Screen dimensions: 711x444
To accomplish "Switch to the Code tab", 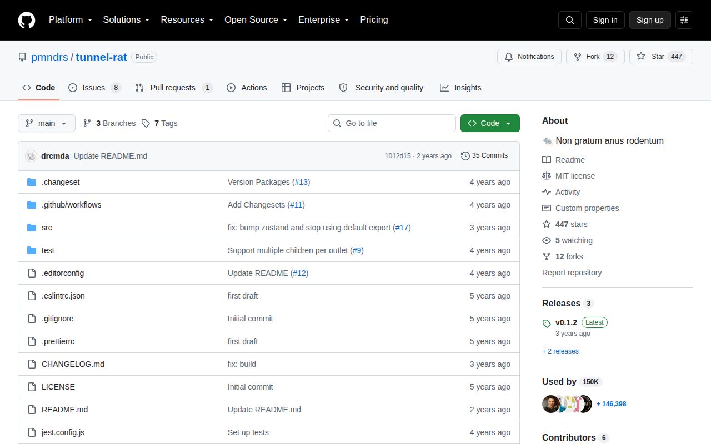I will [x=39, y=88].
